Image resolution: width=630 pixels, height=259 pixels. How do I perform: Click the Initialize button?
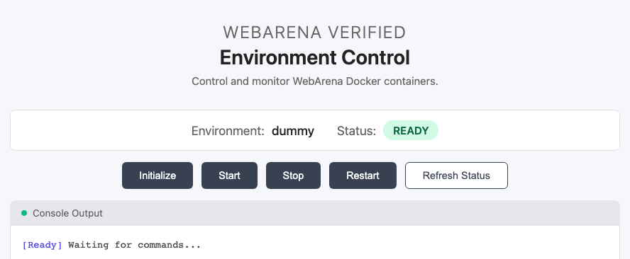click(x=157, y=175)
